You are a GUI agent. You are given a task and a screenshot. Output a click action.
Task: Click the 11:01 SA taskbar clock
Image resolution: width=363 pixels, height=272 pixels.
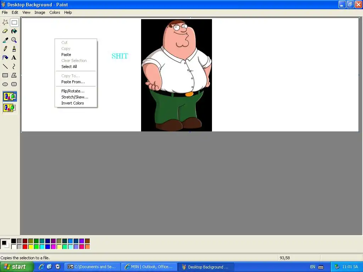tap(350, 267)
